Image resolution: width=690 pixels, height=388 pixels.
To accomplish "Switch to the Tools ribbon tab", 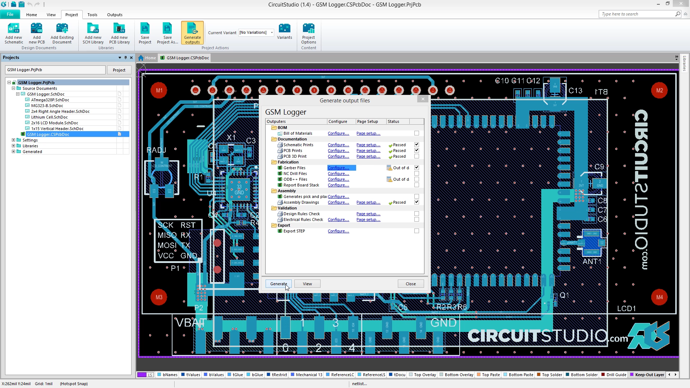I will (92, 15).
